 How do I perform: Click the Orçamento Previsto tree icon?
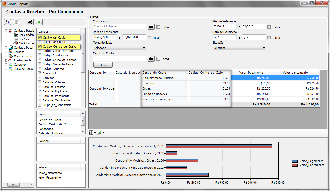tap(11, 56)
